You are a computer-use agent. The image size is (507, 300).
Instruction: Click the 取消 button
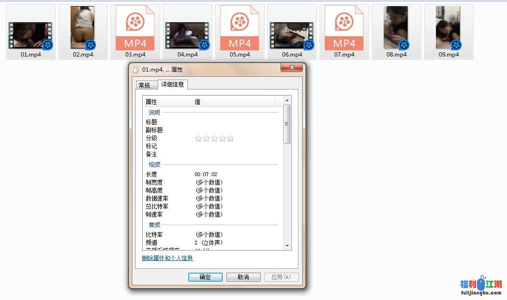point(243,277)
